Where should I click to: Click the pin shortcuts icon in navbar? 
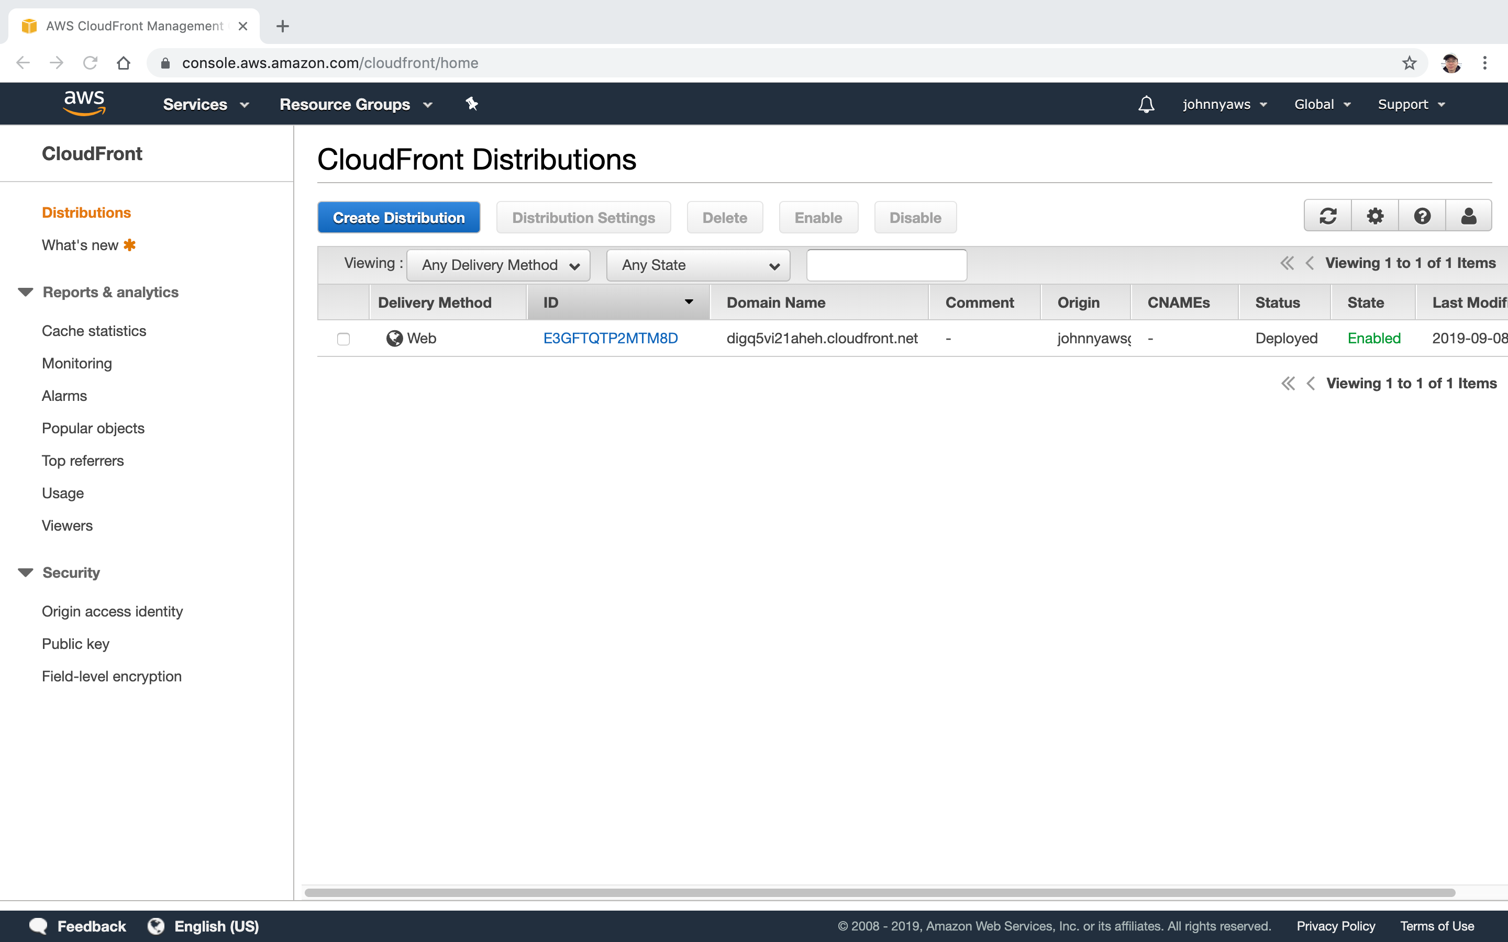click(x=472, y=104)
